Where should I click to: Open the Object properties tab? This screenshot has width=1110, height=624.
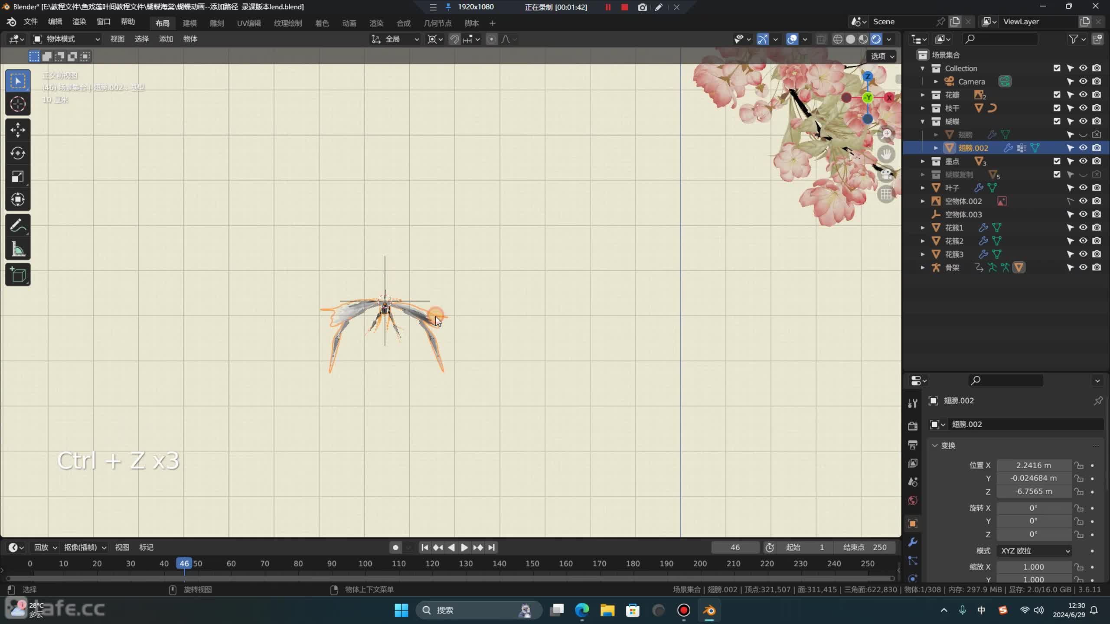913,523
